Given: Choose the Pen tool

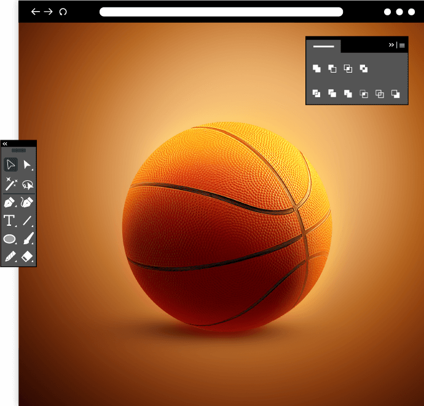Looking at the screenshot, I should click(x=10, y=202).
